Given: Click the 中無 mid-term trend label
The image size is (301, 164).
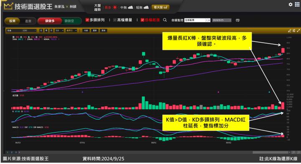Looking at the screenshot, I should click(123, 8).
